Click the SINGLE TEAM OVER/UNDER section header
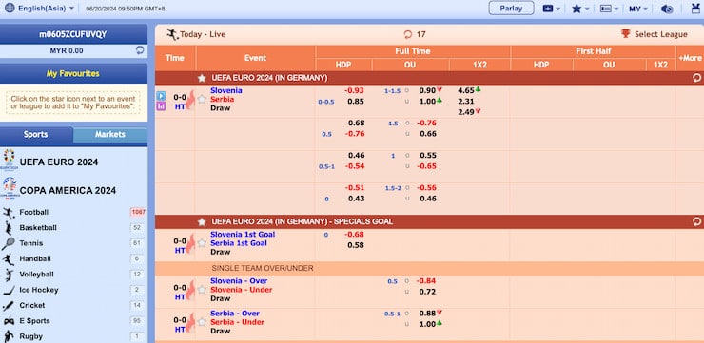The width and height of the screenshot is (704, 343). (x=263, y=268)
